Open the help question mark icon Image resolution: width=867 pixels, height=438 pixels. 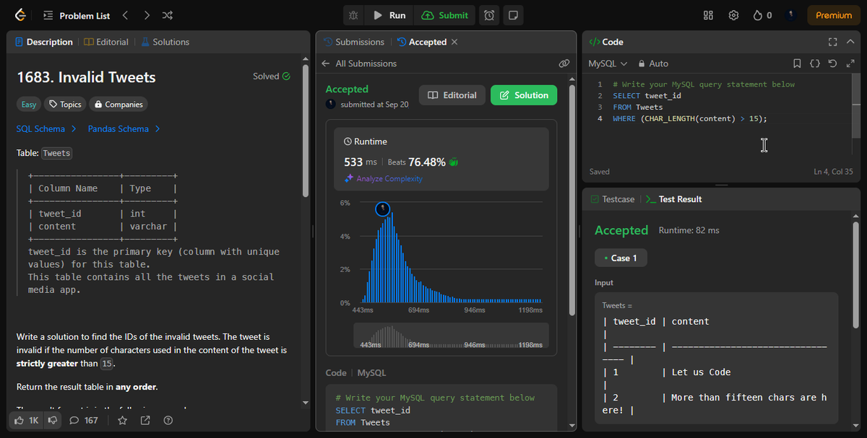pos(168,420)
